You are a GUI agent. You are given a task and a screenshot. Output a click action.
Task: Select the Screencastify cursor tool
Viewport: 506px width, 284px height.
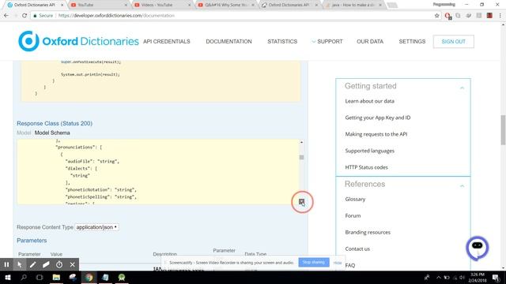20,265
